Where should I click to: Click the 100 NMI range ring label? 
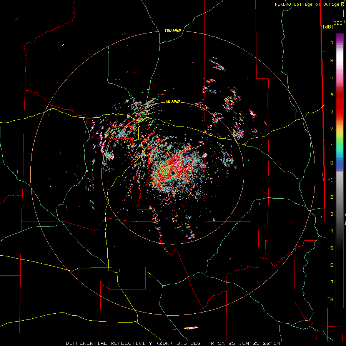click(173, 30)
